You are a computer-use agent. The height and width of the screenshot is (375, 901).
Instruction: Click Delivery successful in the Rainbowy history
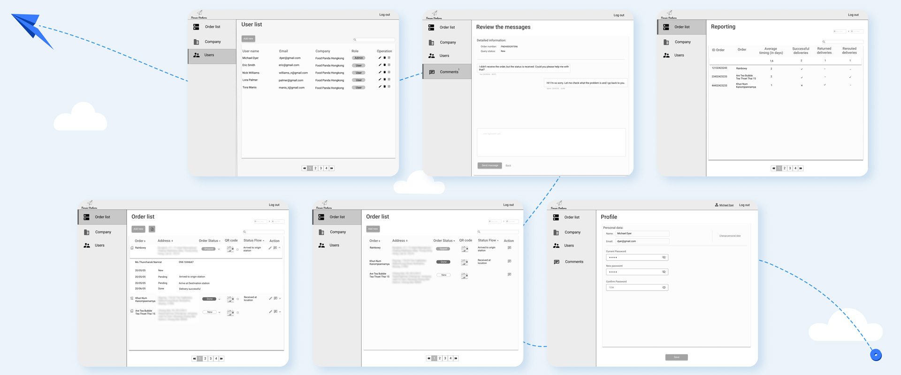click(190, 289)
